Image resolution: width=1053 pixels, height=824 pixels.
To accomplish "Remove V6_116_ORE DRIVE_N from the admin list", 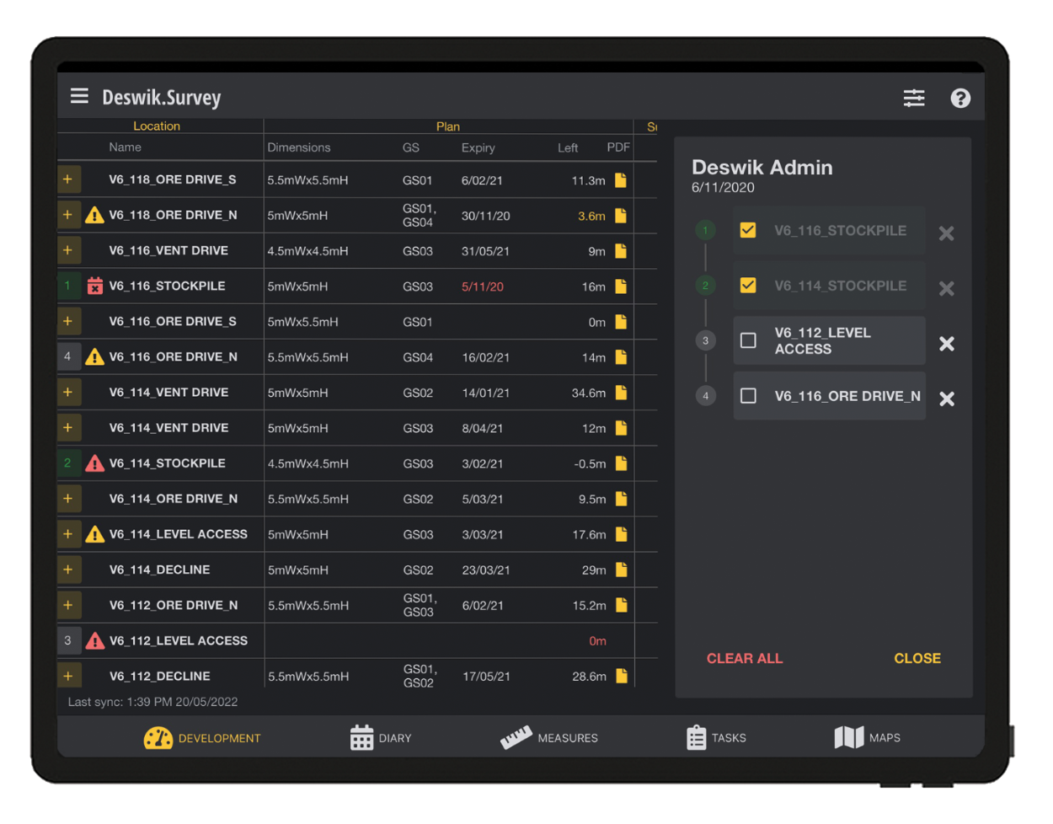I will click(x=947, y=399).
